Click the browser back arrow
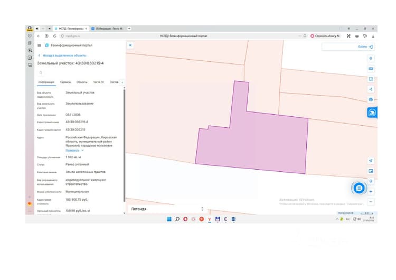Image resolution: width=396 pixels, height=280 pixels. 39,36
